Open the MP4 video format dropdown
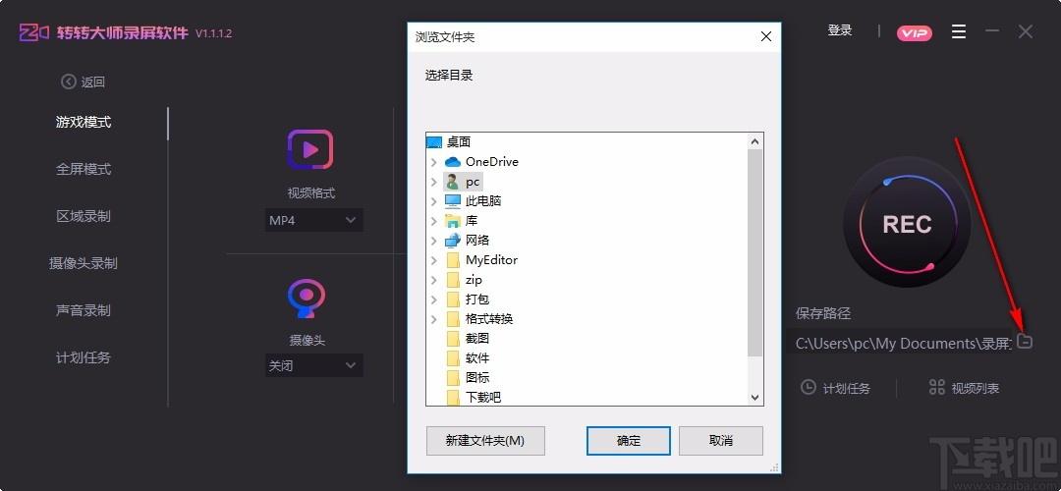This screenshot has height=491, width=1061. click(314, 221)
